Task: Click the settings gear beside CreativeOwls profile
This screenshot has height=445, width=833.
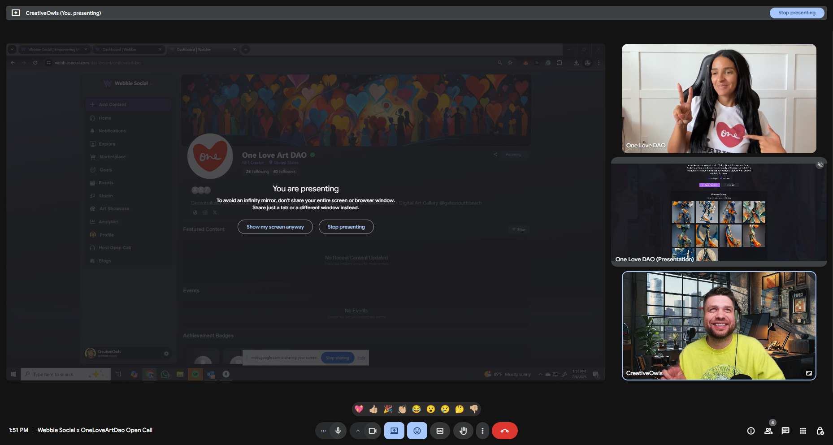Action: (166, 354)
